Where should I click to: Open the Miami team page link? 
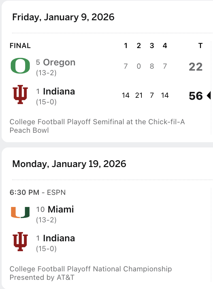tap(61, 209)
